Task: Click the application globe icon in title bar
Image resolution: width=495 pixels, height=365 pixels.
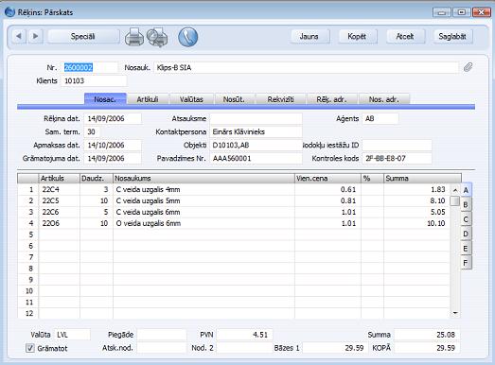Action: [10, 12]
